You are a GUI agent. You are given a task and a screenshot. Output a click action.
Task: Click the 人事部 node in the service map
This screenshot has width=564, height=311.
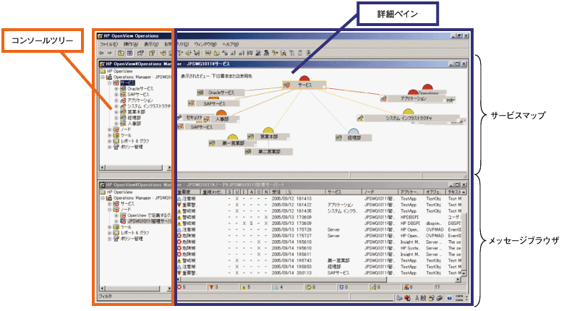coord(221,119)
